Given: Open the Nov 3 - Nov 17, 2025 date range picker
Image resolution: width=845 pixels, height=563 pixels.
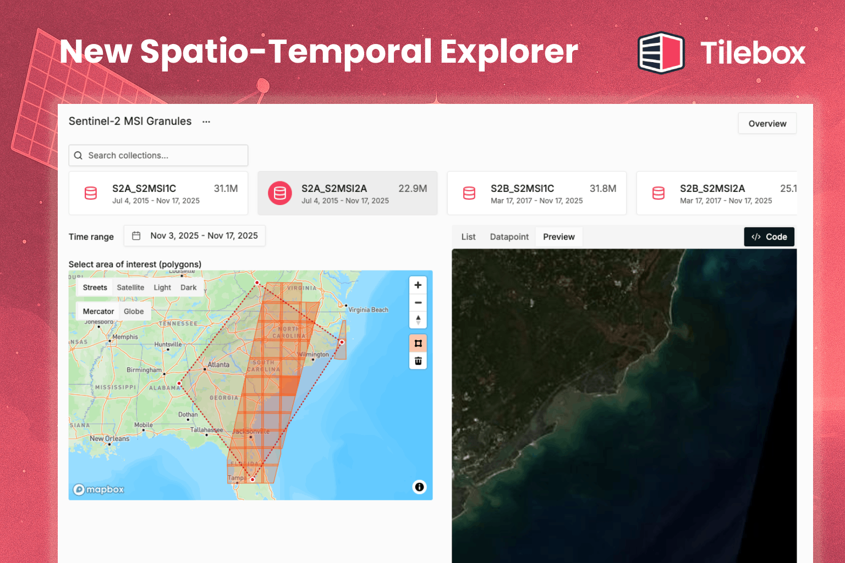Looking at the screenshot, I should pos(195,235).
